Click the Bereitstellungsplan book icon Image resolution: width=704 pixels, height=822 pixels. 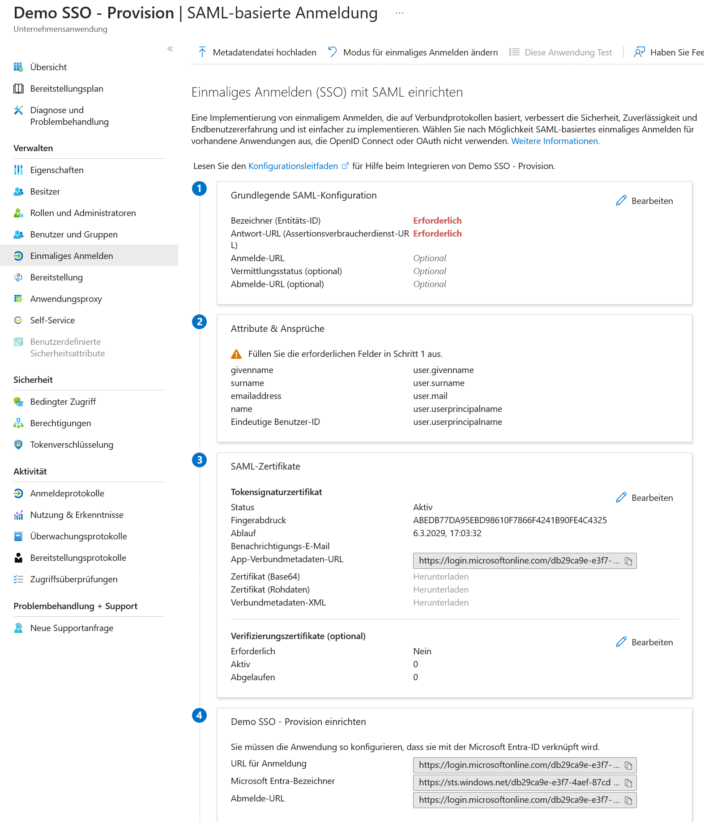tap(18, 89)
